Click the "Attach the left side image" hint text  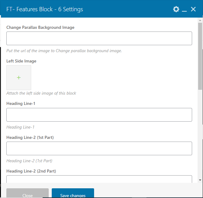[x=41, y=93]
